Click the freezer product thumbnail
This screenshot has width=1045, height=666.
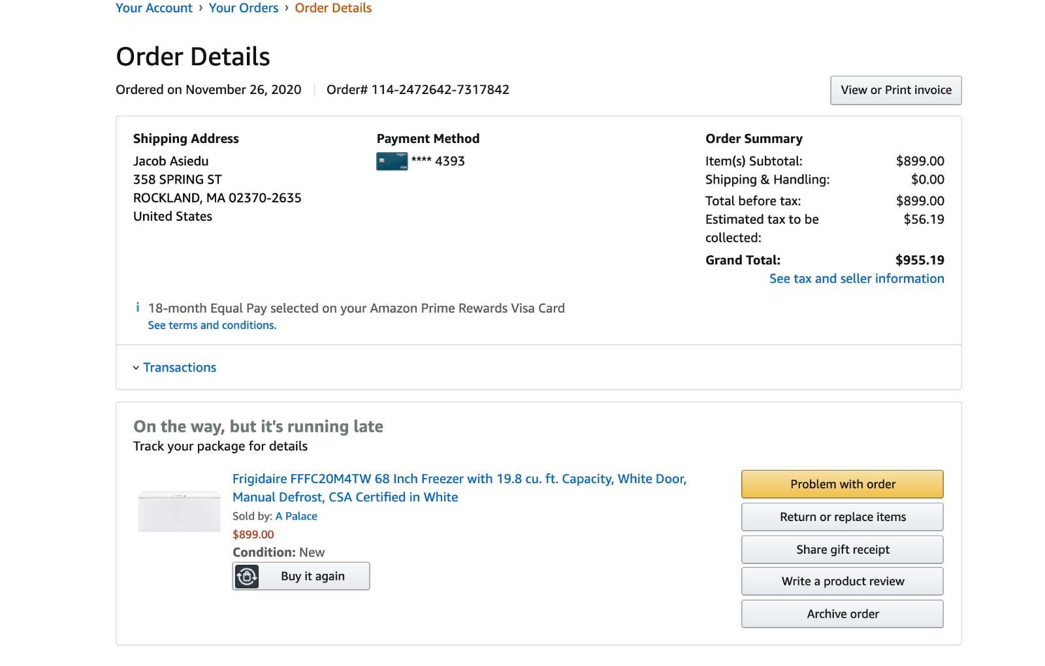[179, 511]
